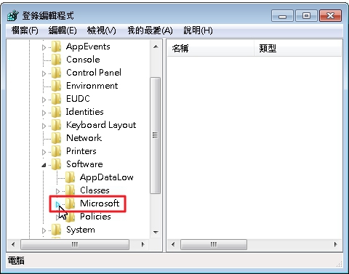Image resolution: width=349 pixels, height=274 pixels.
Task: Maximize the Registry Editor window
Action: pyautogui.click(x=306, y=16)
